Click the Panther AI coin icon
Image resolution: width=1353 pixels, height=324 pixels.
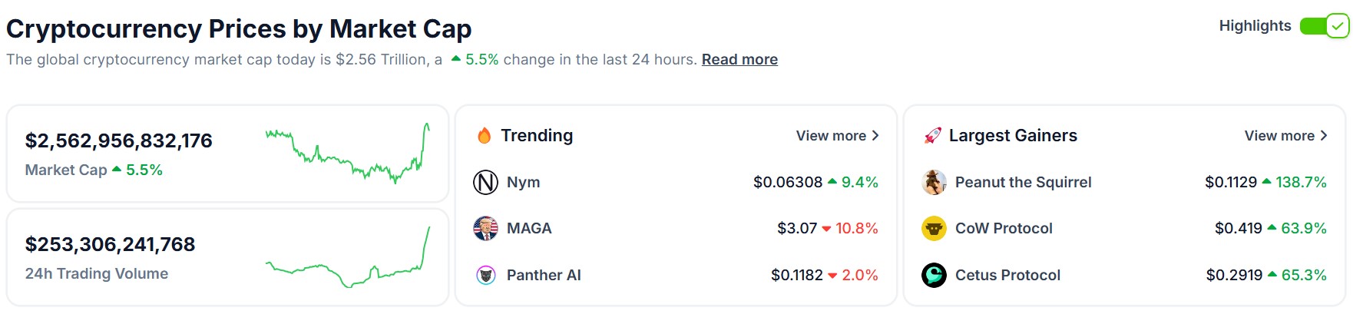(485, 275)
